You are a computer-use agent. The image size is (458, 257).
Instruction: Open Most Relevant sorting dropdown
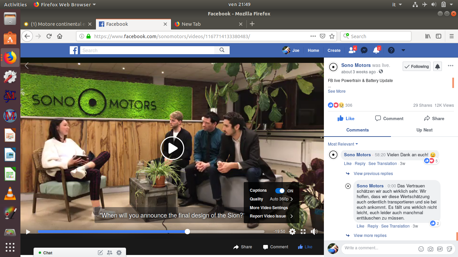(x=343, y=144)
